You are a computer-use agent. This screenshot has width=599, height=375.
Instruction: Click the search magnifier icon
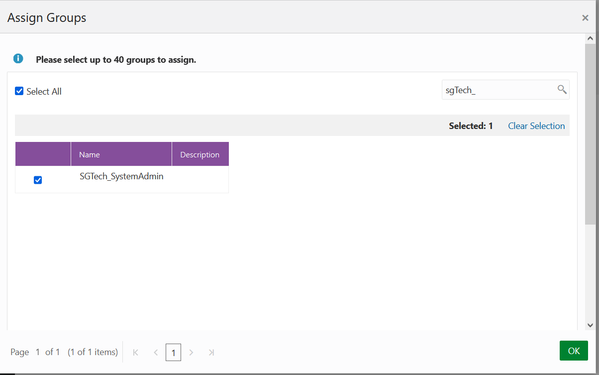562,90
